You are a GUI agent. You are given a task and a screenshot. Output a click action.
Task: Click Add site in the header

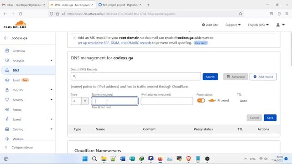210,25
